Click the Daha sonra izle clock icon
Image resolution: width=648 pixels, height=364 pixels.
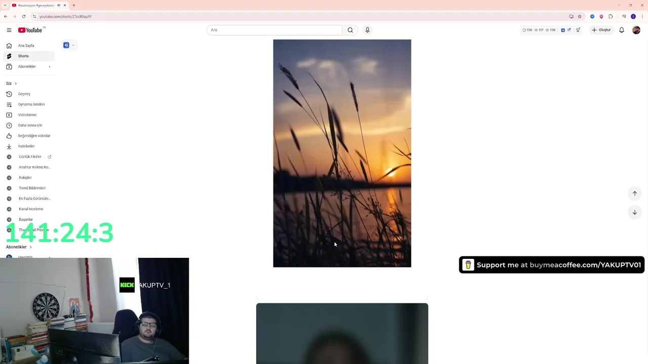pos(9,125)
